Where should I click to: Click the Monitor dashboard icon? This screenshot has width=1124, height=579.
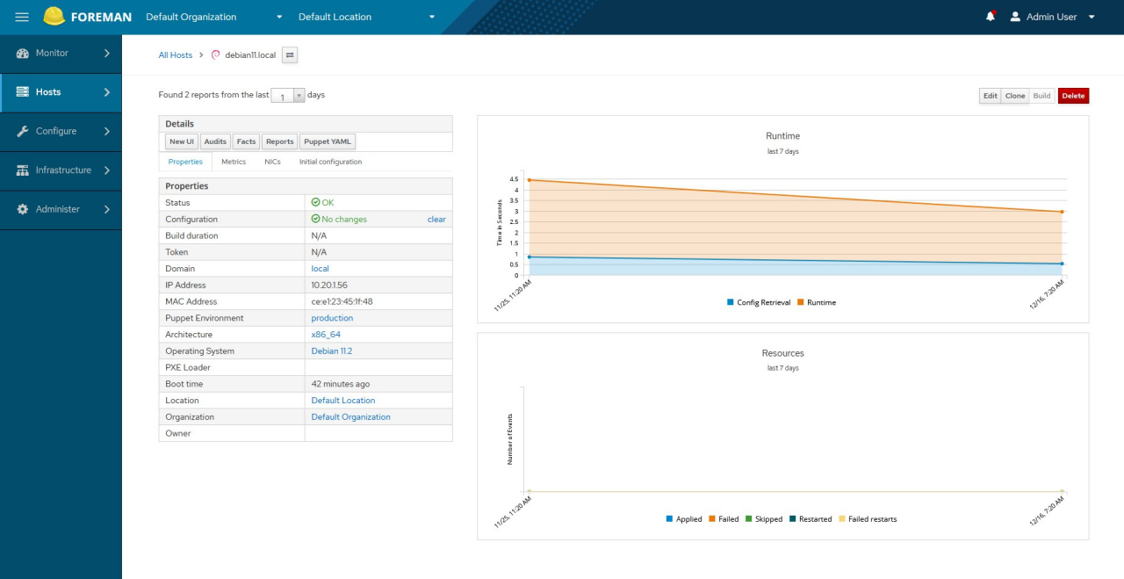pos(23,54)
